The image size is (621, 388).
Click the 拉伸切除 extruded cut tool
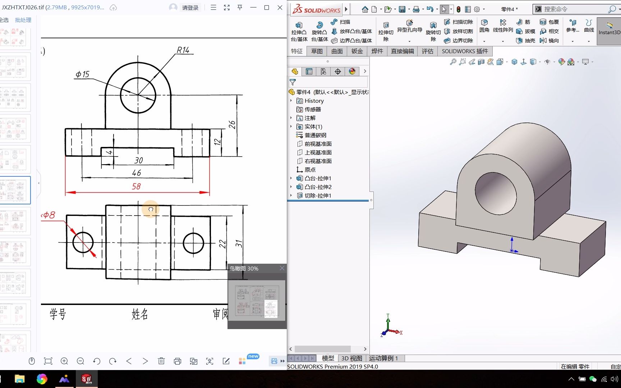386,31
